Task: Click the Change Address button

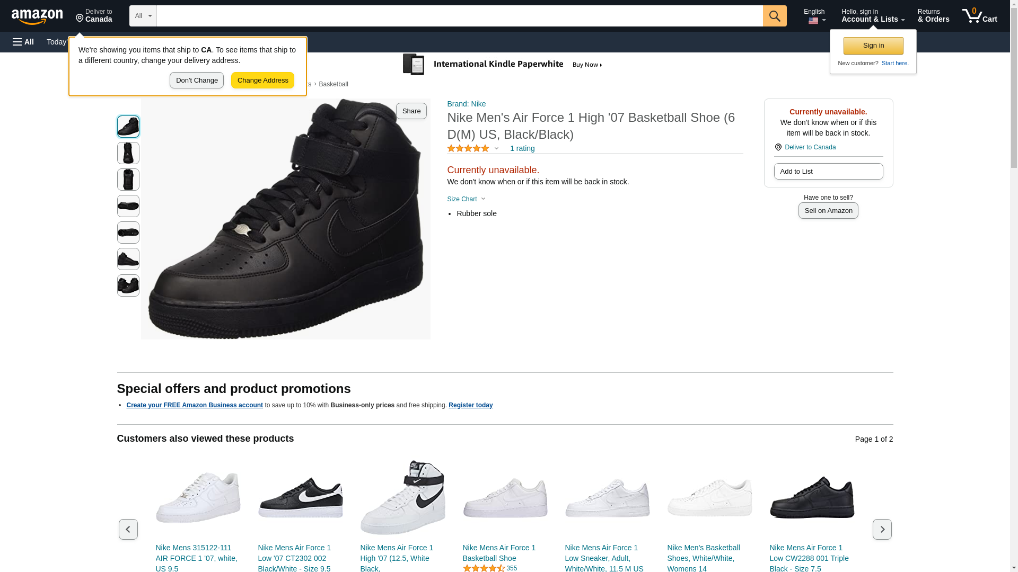Action: click(x=262, y=81)
